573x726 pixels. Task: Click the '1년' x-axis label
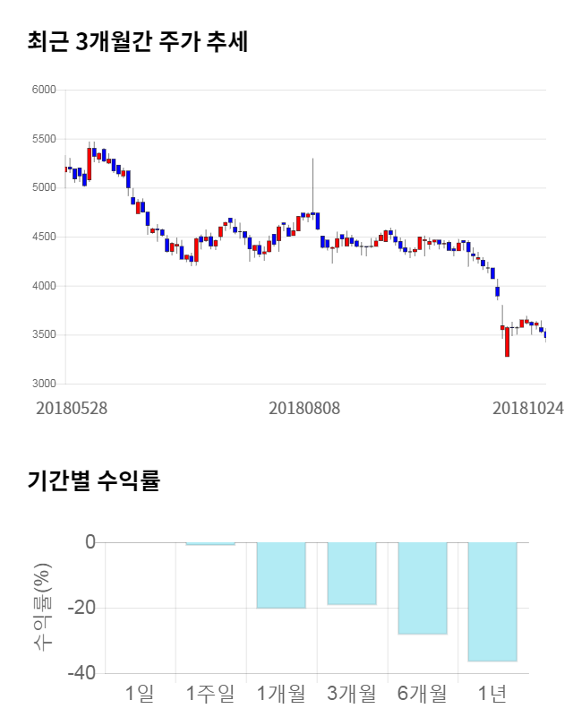pyautogui.click(x=492, y=693)
